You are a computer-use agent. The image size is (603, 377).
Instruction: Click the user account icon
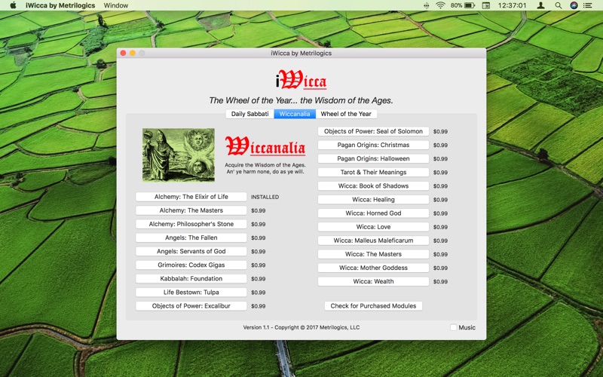point(540,5)
